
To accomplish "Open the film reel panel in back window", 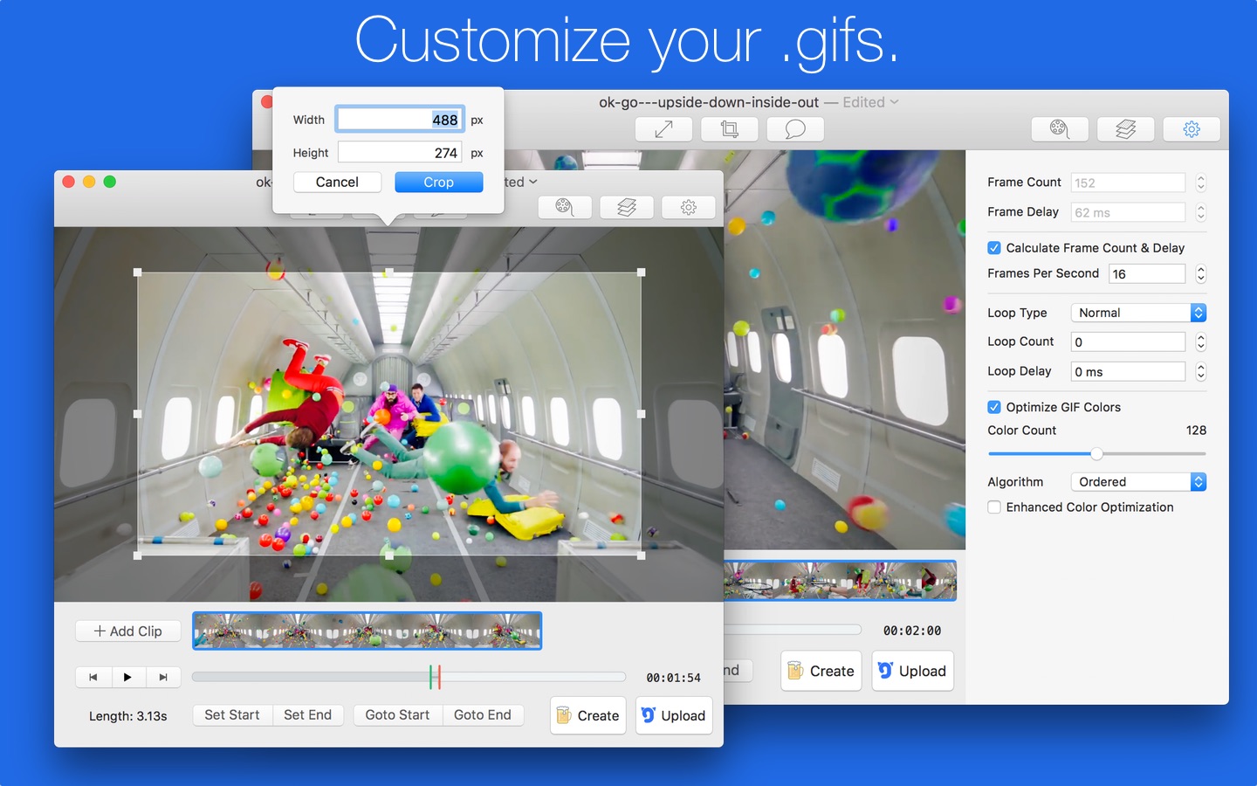I will tap(1059, 129).
